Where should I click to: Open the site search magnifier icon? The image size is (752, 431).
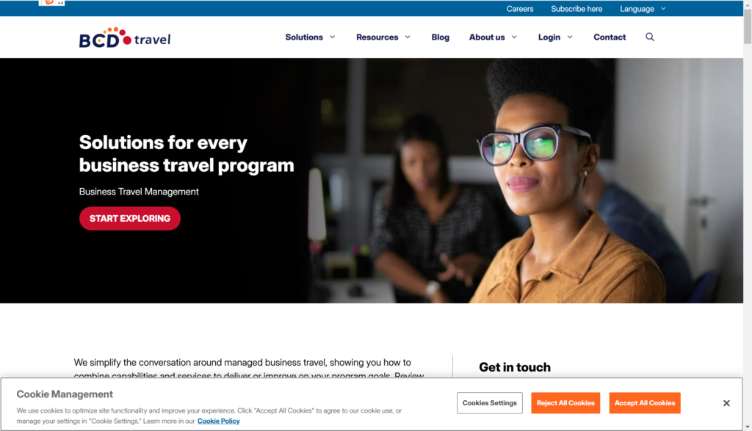pos(649,37)
